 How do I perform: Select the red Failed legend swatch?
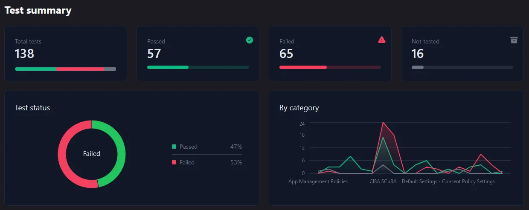pos(174,162)
